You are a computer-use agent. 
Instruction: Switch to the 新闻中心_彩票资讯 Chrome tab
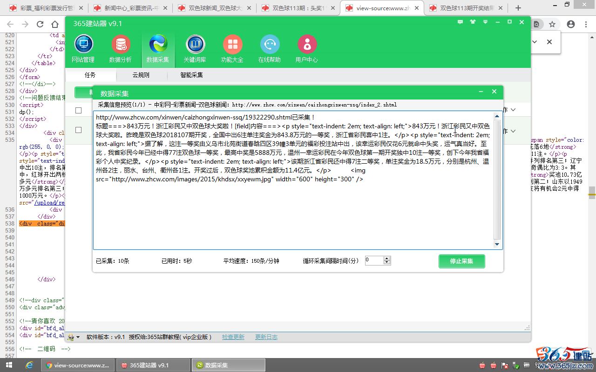point(130,8)
